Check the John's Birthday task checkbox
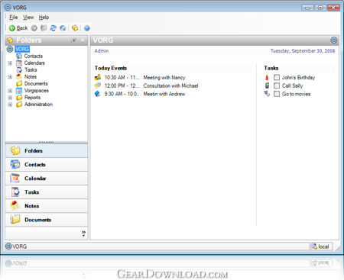The height and width of the screenshot is (280, 344). point(277,77)
